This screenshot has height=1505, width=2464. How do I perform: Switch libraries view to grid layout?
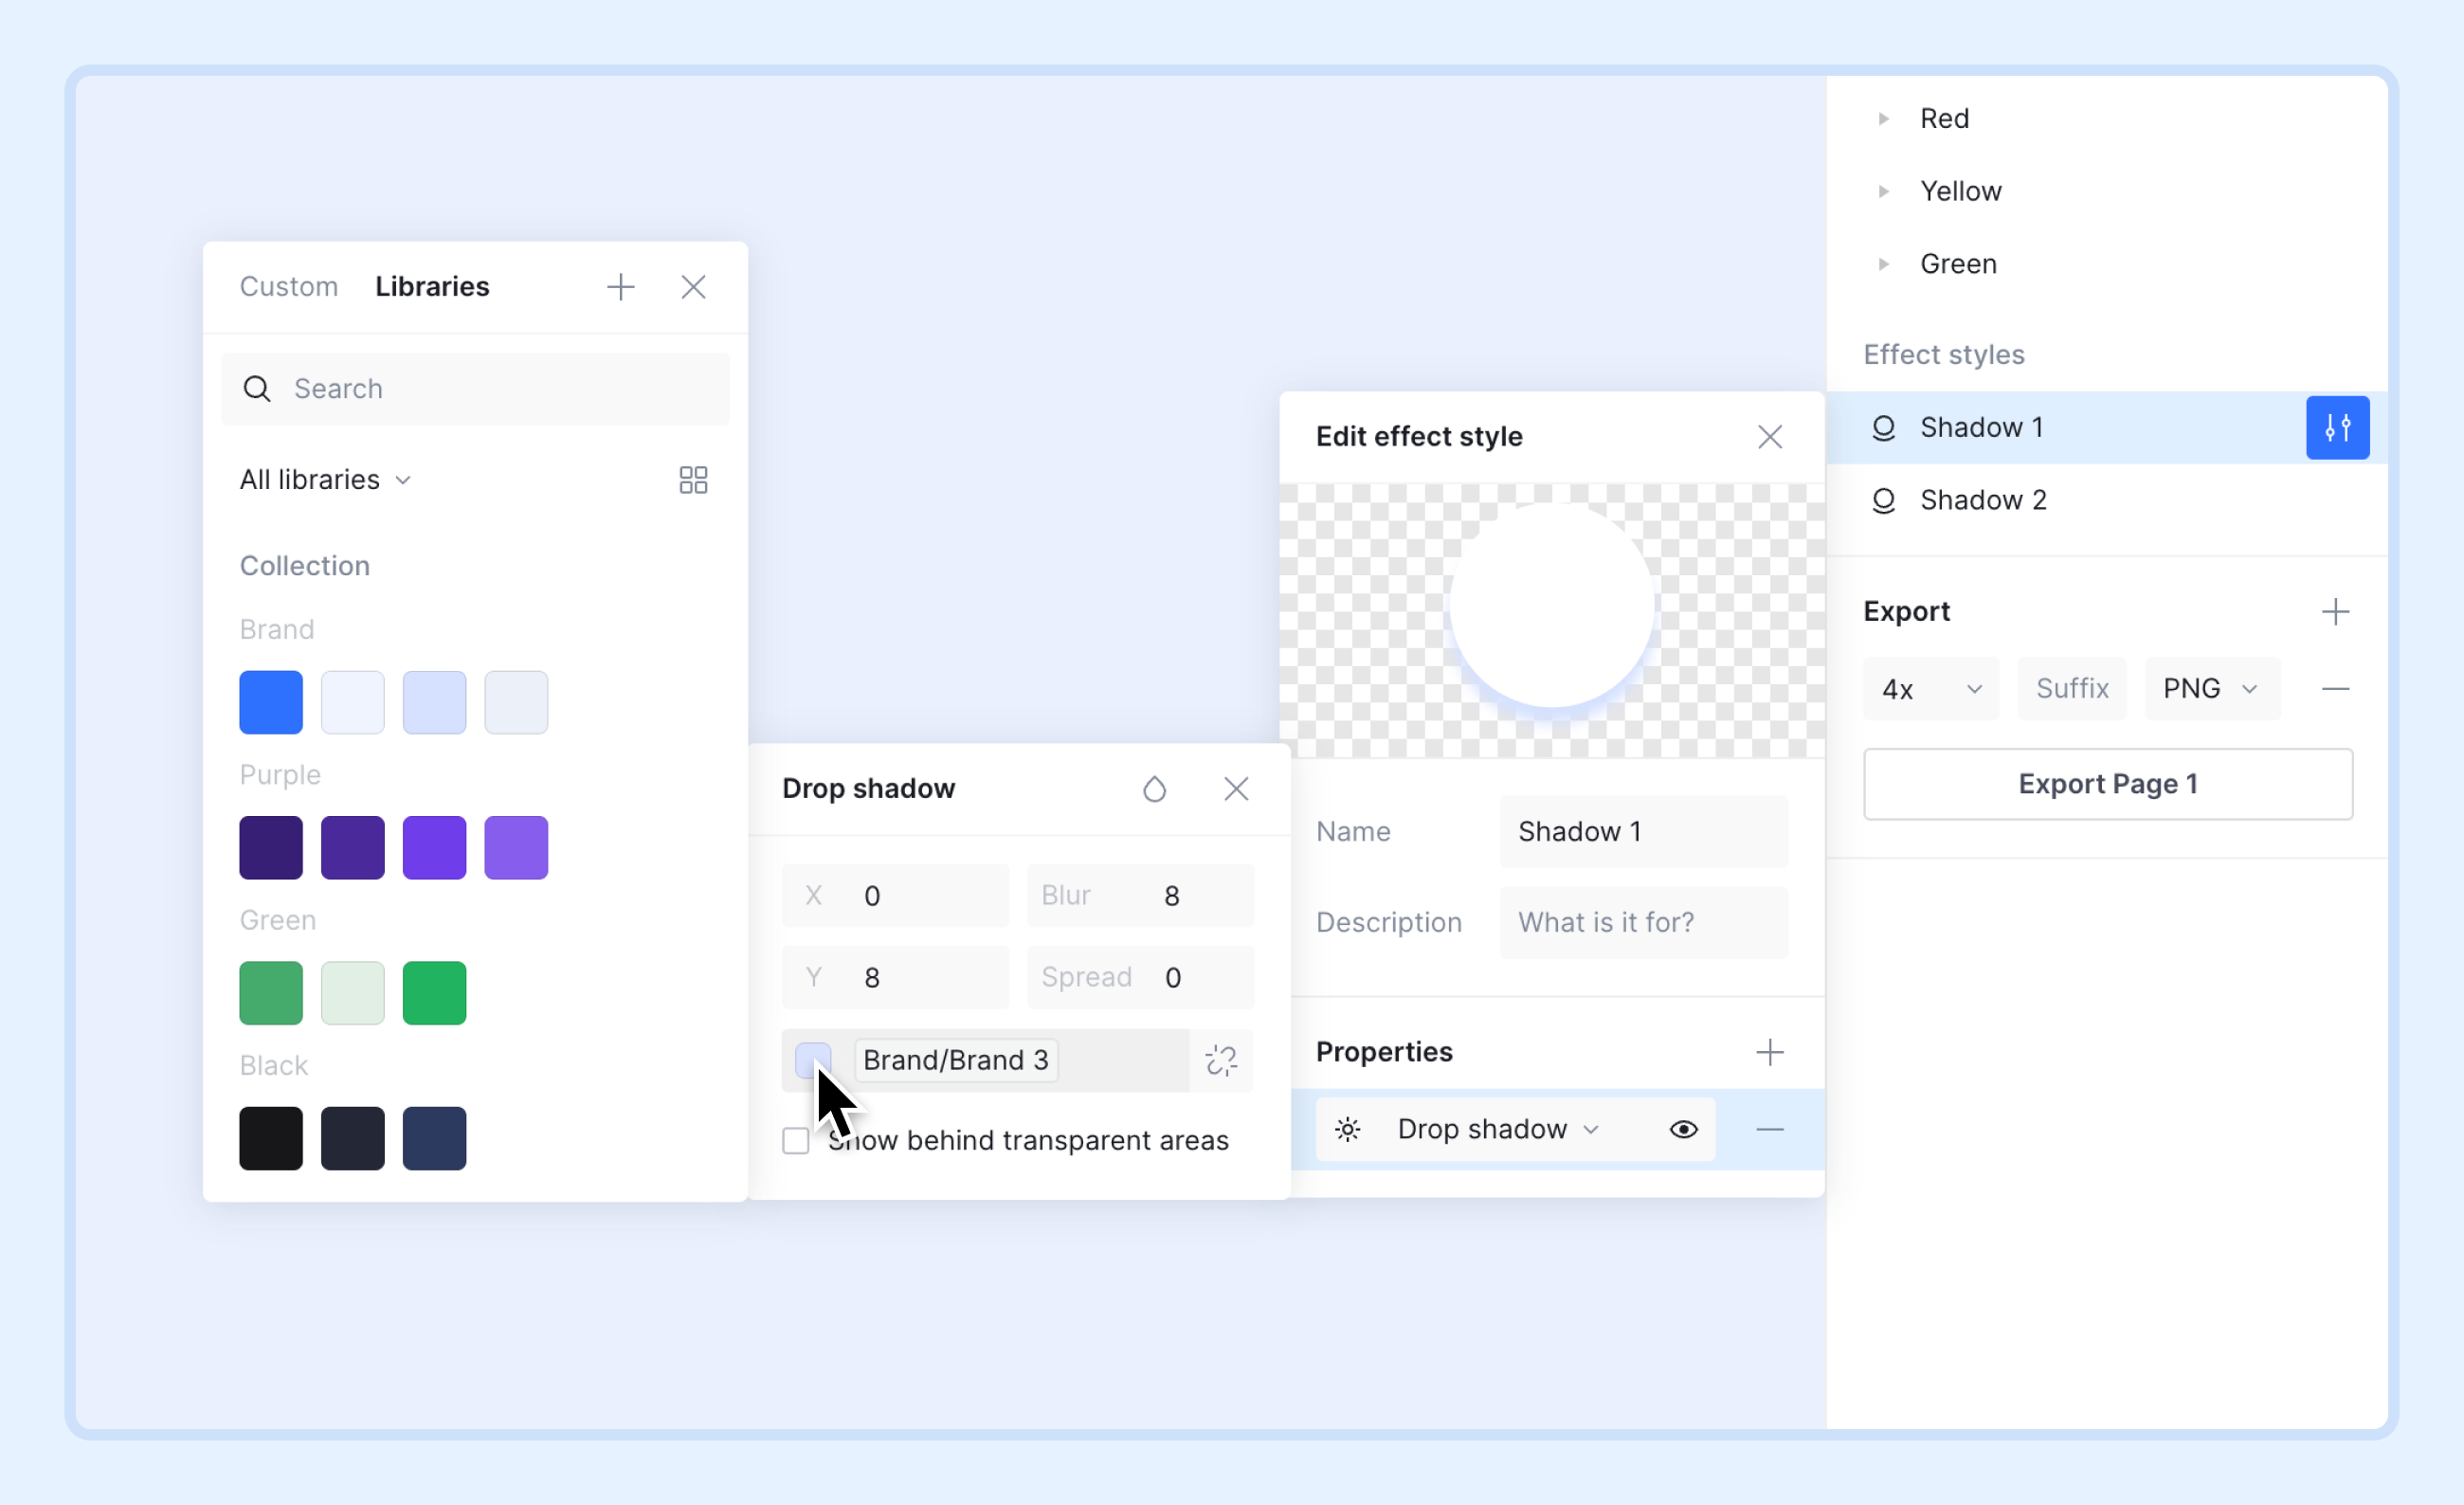[693, 480]
